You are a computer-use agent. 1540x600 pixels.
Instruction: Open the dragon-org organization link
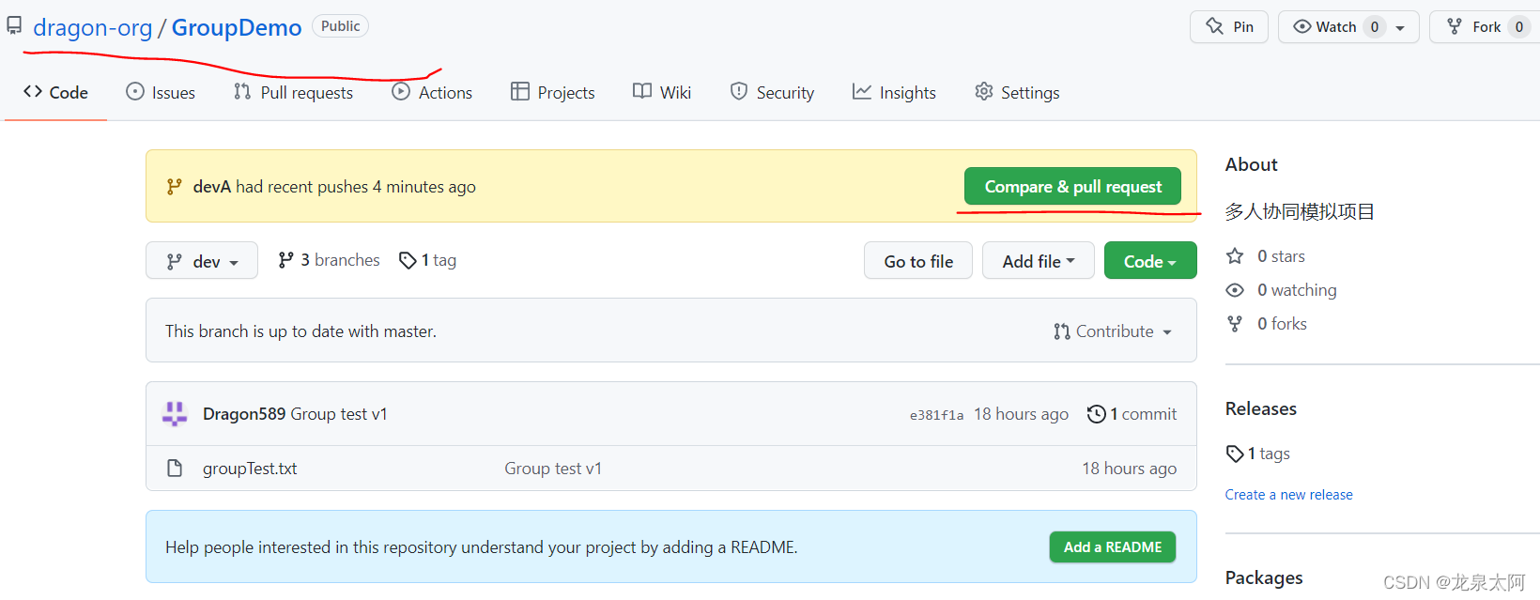[92, 27]
